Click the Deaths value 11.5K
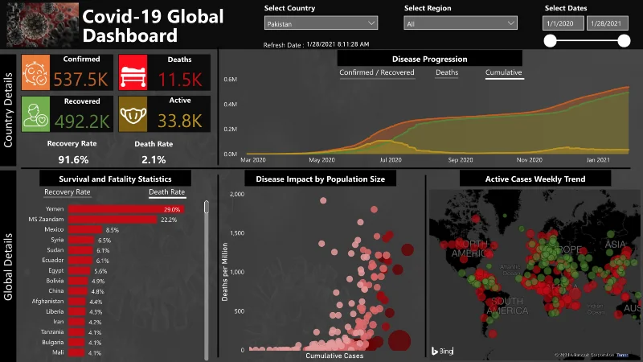This screenshot has height=362, width=643. click(180, 80)
